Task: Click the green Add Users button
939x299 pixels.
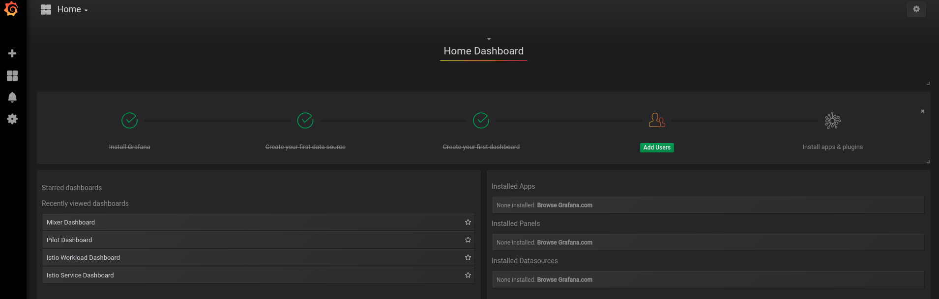Action: (x=656, y=148)
